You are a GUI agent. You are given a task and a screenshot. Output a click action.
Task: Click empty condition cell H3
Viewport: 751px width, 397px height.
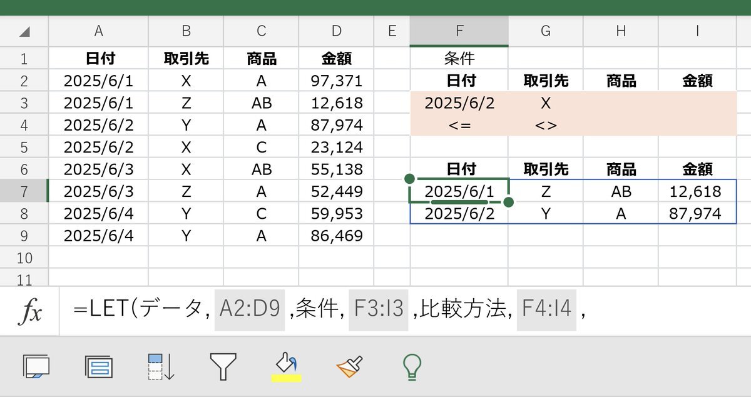tap(621, 103)
